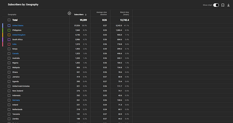Open the United States link
Screen dimensions: 233x123
tap(18, 26)
